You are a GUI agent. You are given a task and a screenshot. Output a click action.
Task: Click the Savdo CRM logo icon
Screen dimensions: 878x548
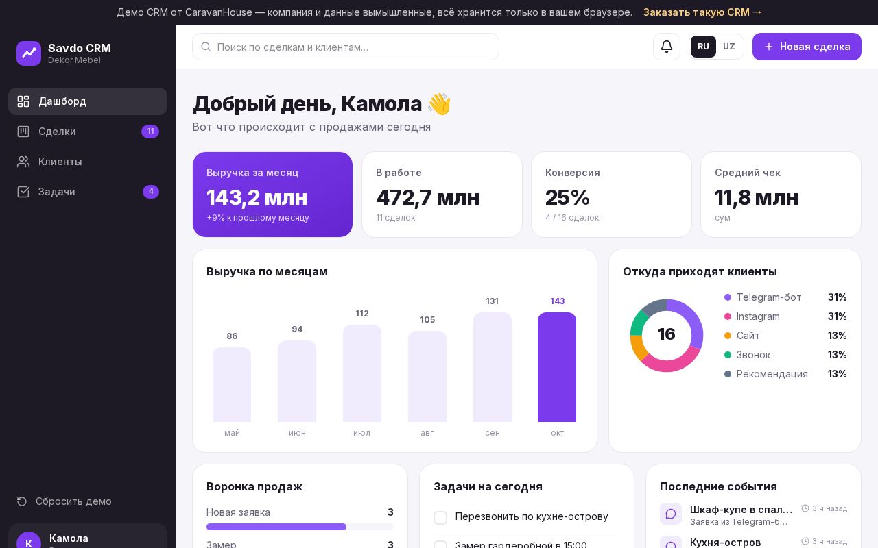(x=29, y=53)
